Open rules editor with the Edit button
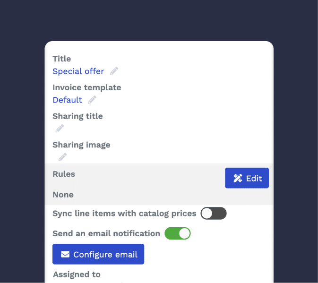The height and width of the screenshot is (283, 318). tap(247, 178)
